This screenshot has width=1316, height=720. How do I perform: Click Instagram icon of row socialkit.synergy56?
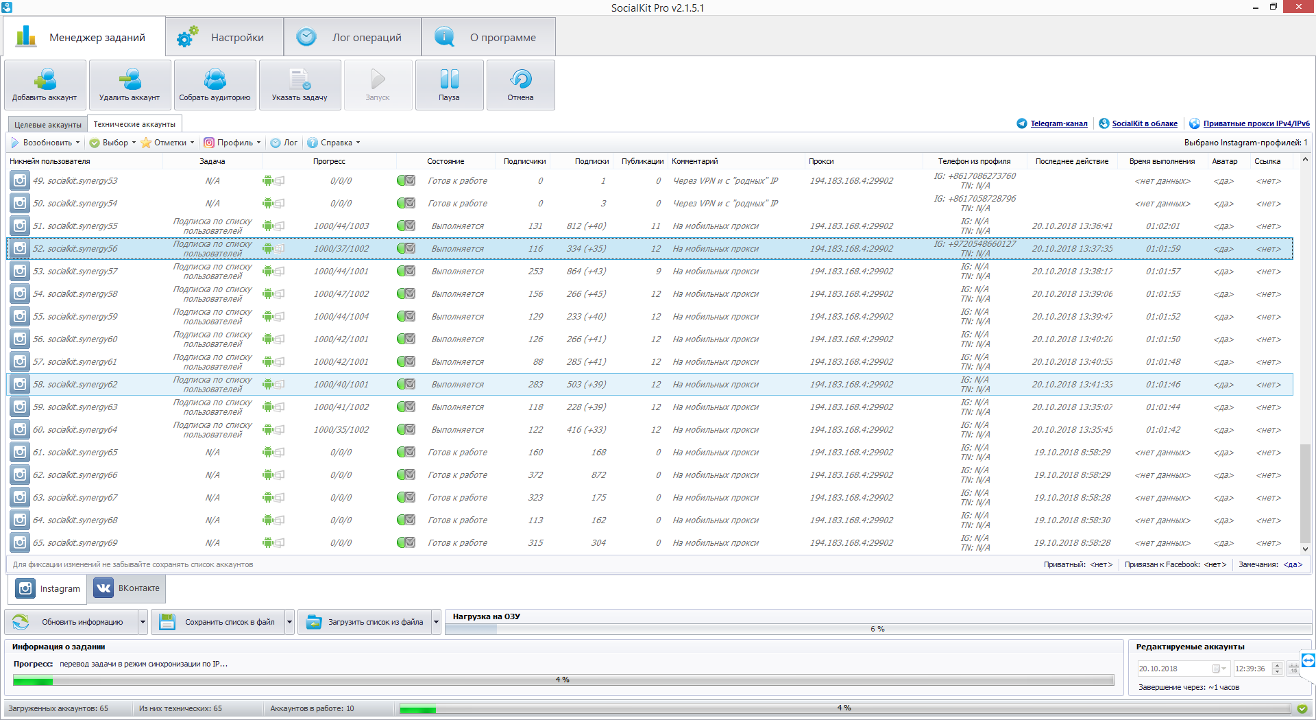point(20,249)
